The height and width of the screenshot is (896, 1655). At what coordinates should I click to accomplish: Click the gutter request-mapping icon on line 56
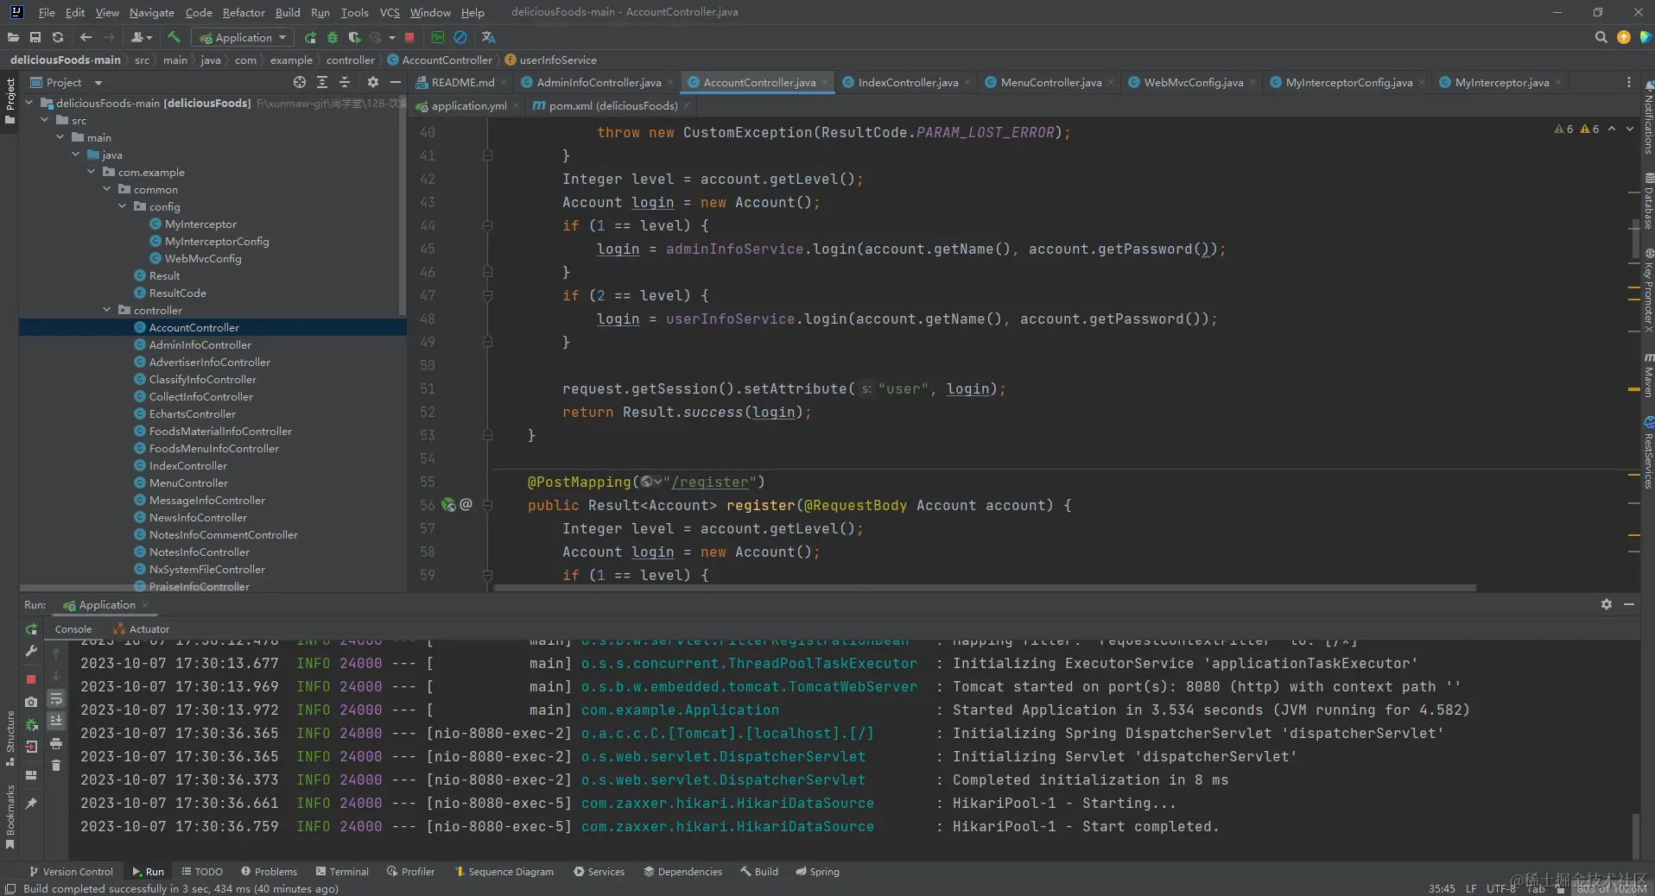point(448,505)
